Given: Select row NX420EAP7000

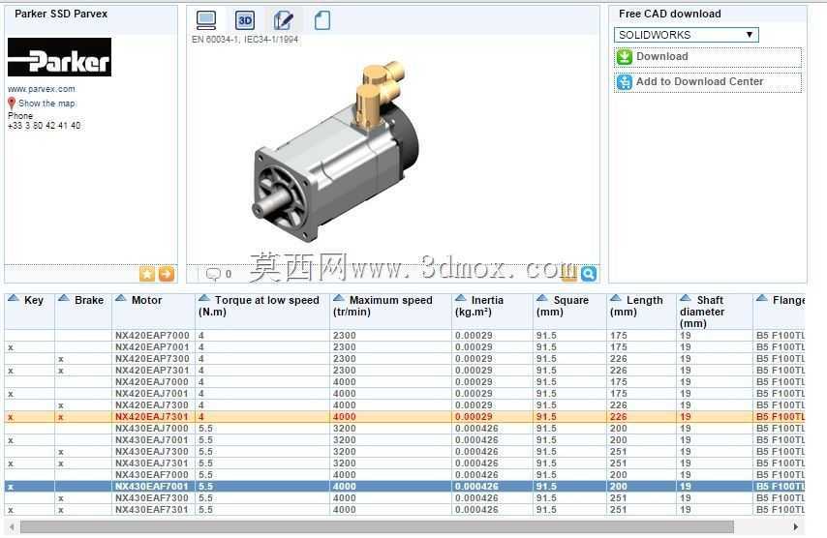Looking at the screenshot, I should [x=405, y=336].
